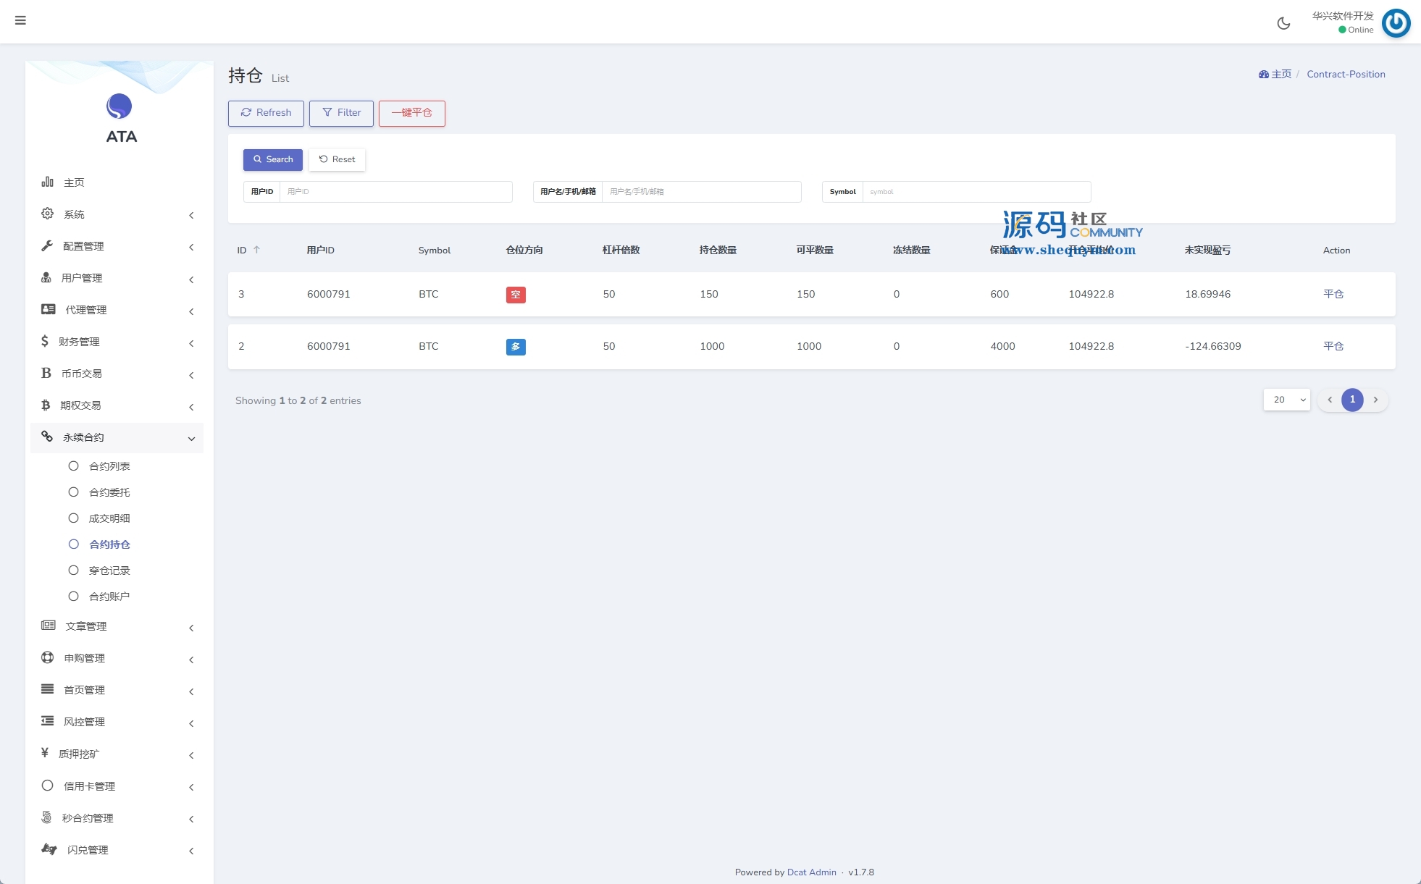Toggle dark mode moon icon
Viewport: 1421px width, 884px height.
tap(1283, 23)
